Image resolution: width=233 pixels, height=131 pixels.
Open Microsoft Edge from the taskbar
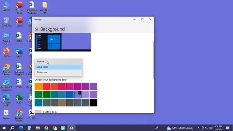click(21, 128)
